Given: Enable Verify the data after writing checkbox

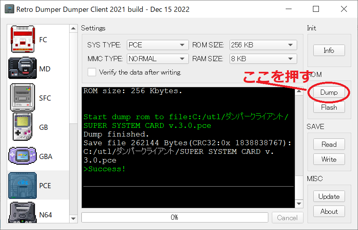Looking at the screenshot, I should [92, 72].
